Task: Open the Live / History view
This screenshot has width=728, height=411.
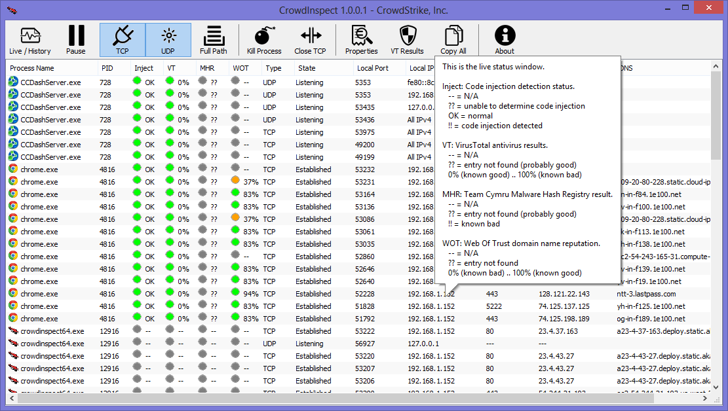Action: 30,41
